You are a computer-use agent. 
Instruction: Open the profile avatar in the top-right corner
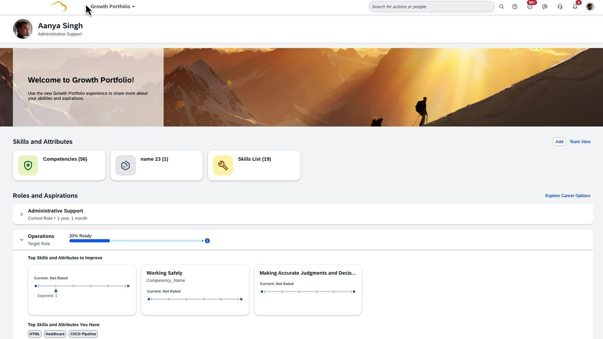pyautogui.click(x=590, y=7)
